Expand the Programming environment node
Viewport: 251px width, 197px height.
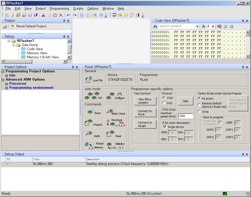point(7,88)
